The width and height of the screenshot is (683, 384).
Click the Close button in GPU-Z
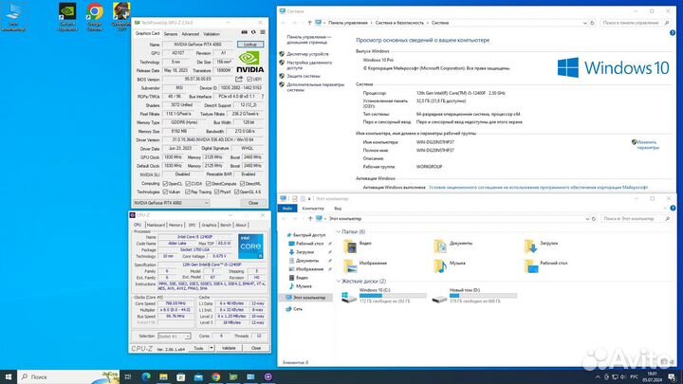click(253, 203)
